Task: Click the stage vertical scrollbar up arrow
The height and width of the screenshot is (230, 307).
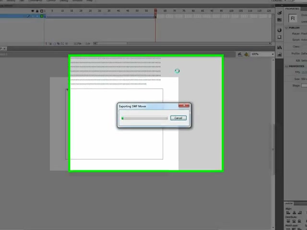Action: pyautogui.click(x=273, y=60)
